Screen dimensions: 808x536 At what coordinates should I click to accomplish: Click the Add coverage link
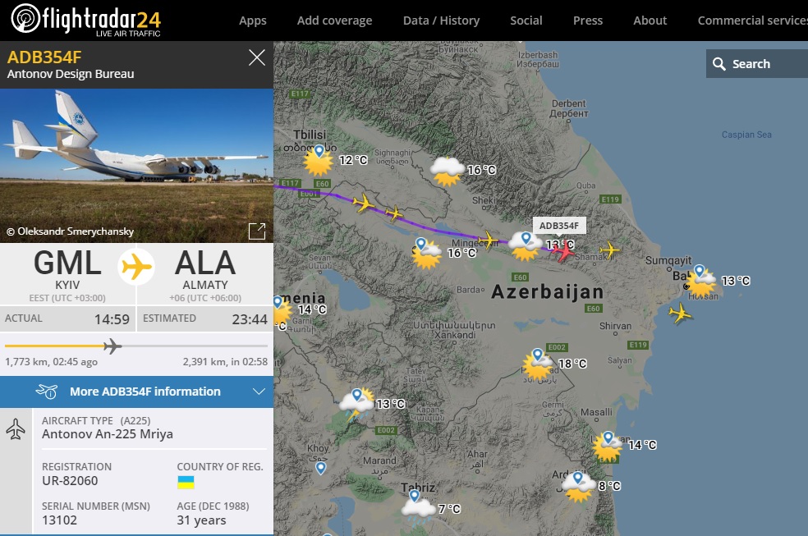(x=334, y=21)
